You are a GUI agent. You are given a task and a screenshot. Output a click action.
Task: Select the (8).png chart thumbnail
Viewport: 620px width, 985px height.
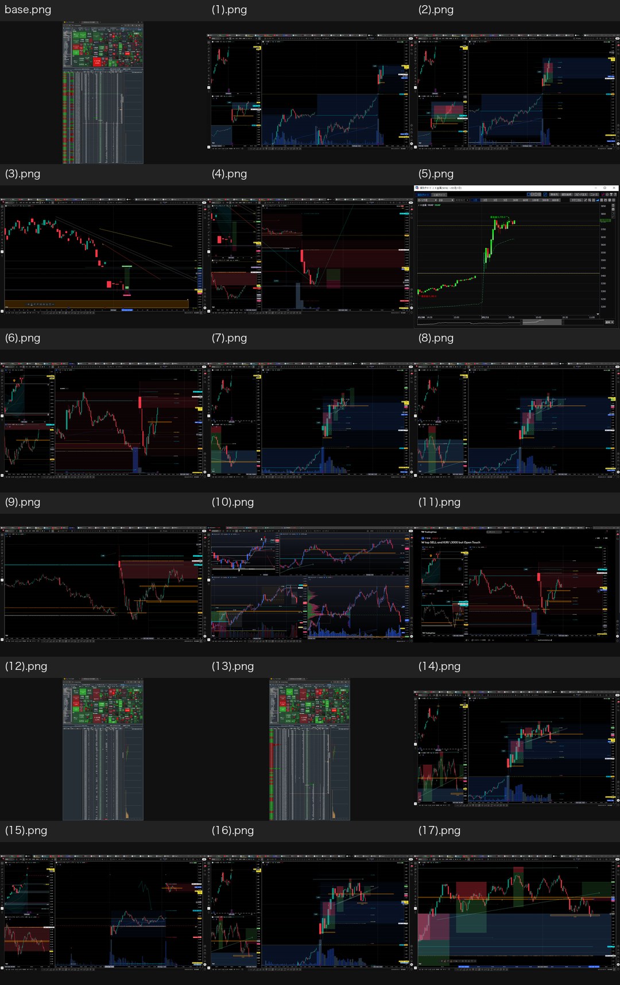(x=517, y=421)
